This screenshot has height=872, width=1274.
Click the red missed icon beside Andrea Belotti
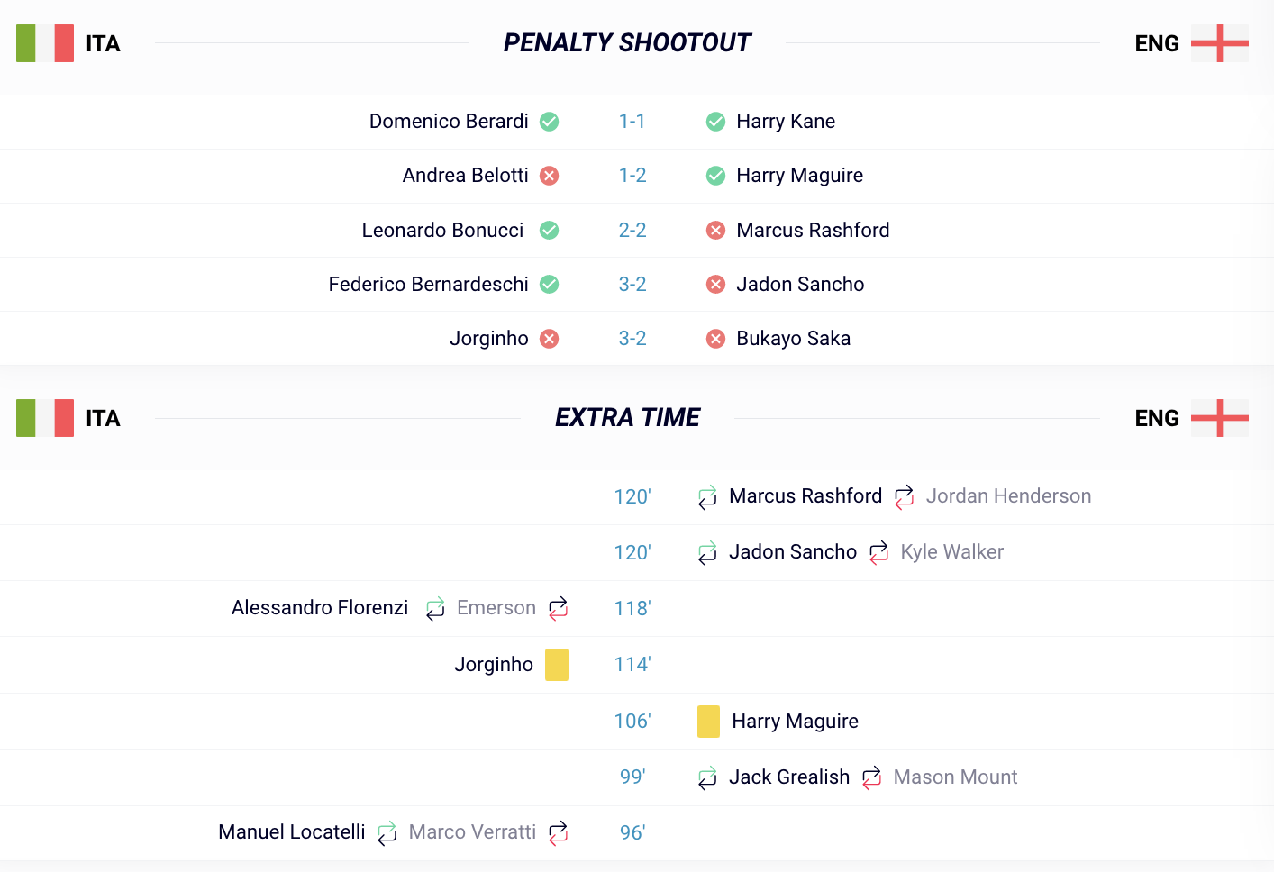pyautogui.click(x=550, y=176)
